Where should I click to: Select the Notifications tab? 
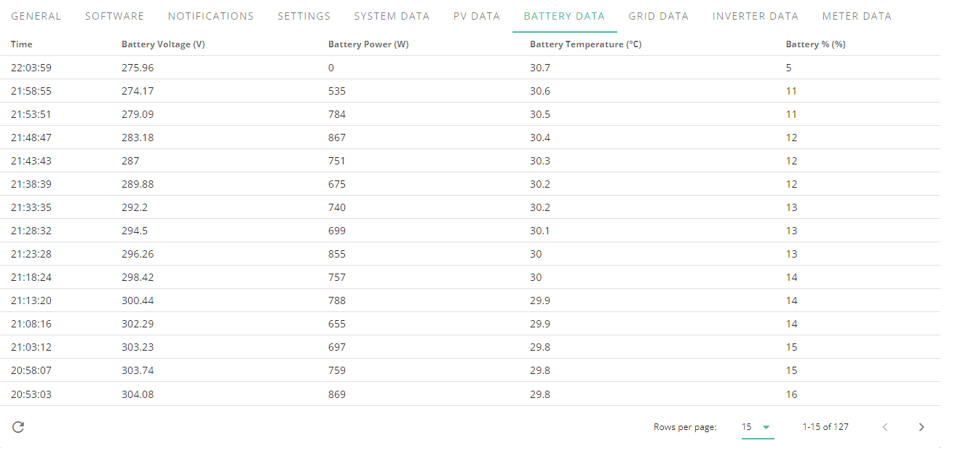[211, 16]
